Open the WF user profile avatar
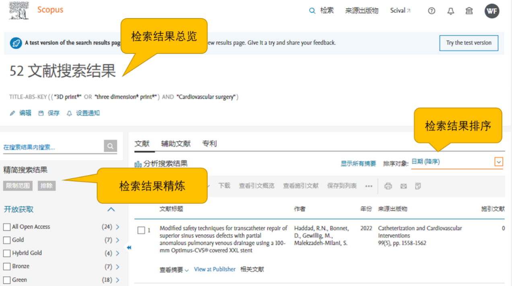The width and height of the screenshot is (512, 286). (x=491, y=11)
